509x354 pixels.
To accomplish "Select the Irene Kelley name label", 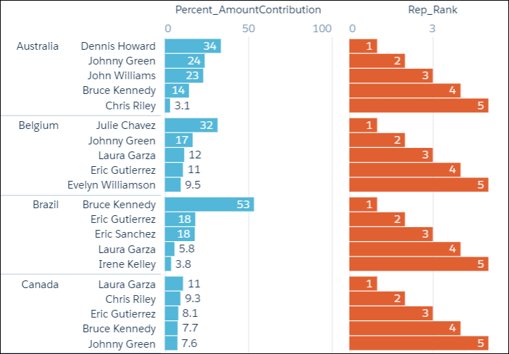I will tap(127, 264).
